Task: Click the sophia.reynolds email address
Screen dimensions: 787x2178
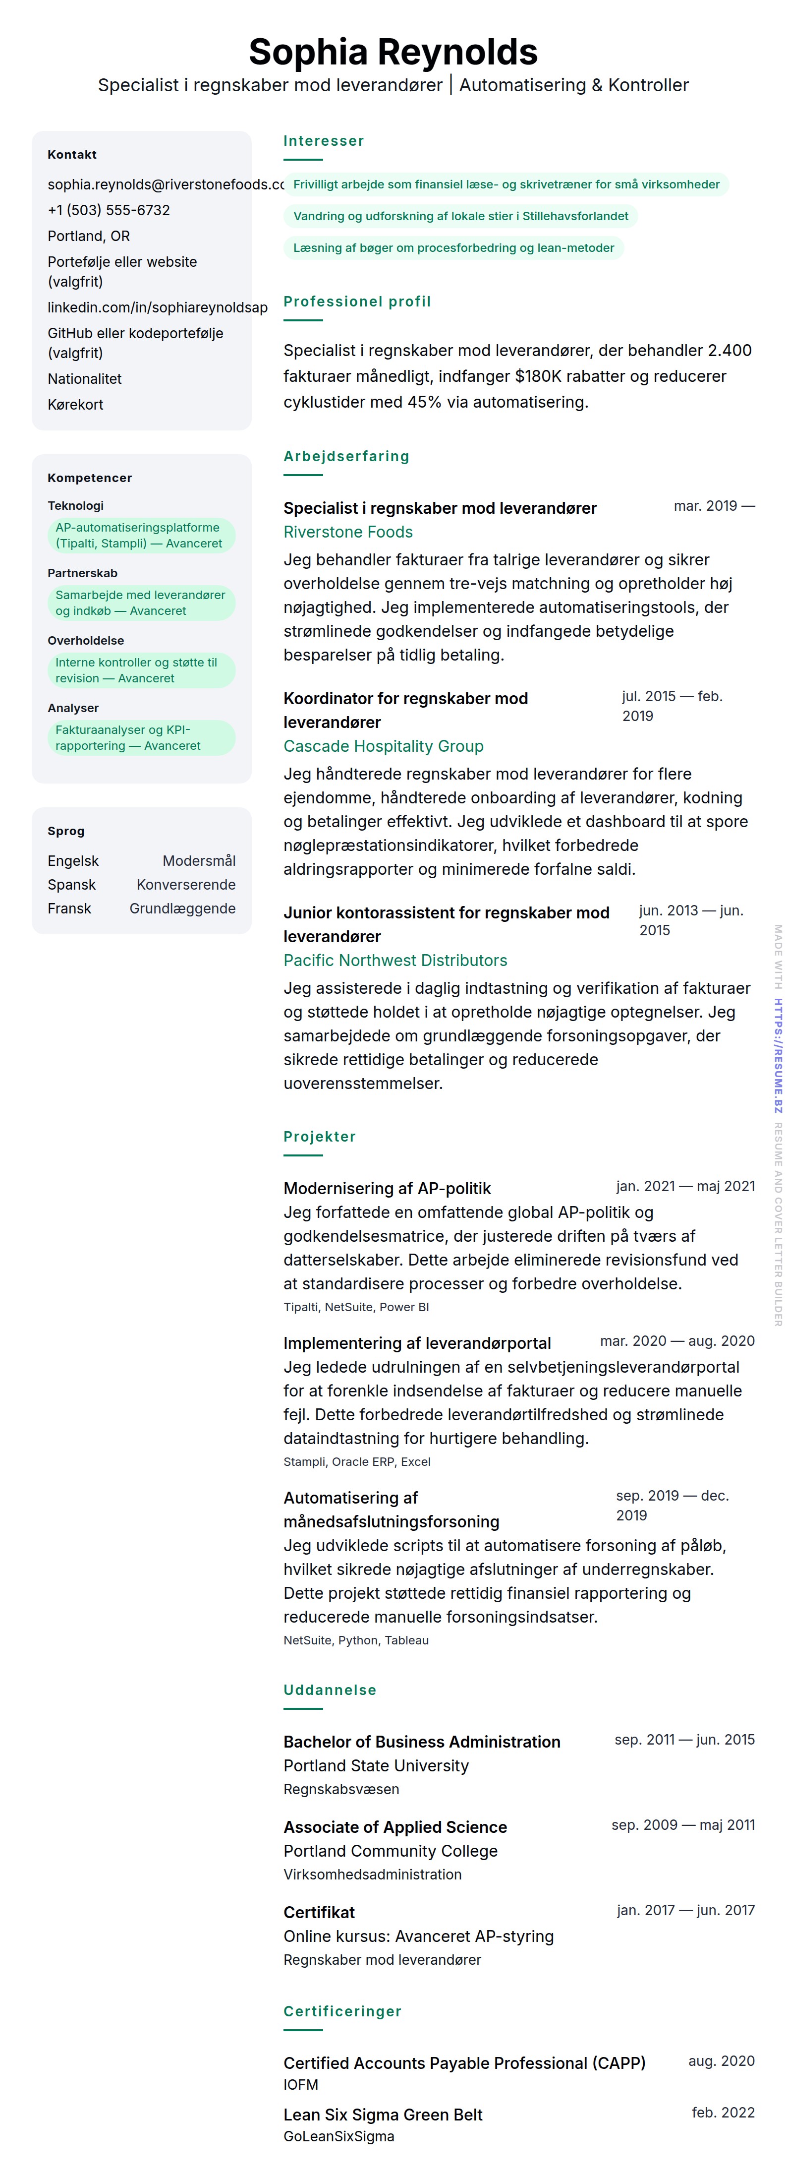Action: (x=165, y=184)
